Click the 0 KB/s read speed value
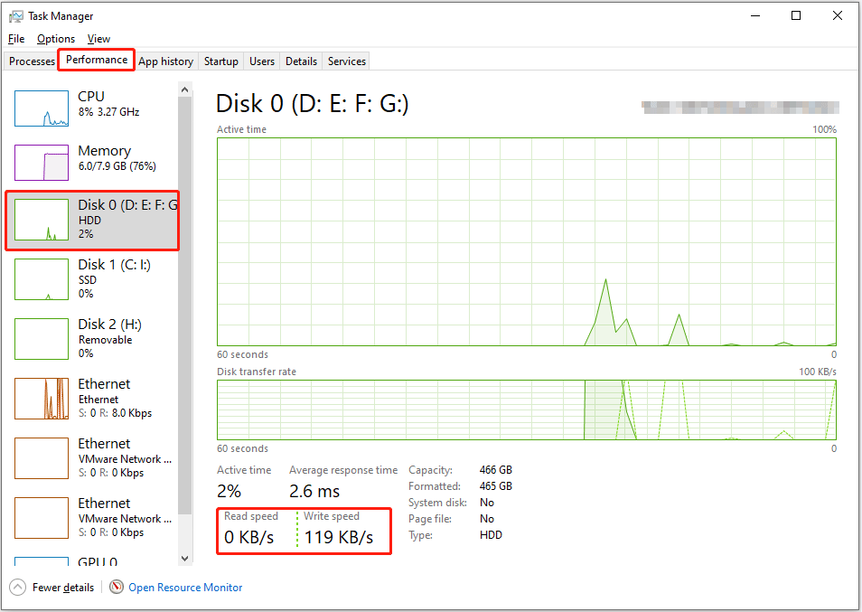The image size is (862, 612). 249,537
